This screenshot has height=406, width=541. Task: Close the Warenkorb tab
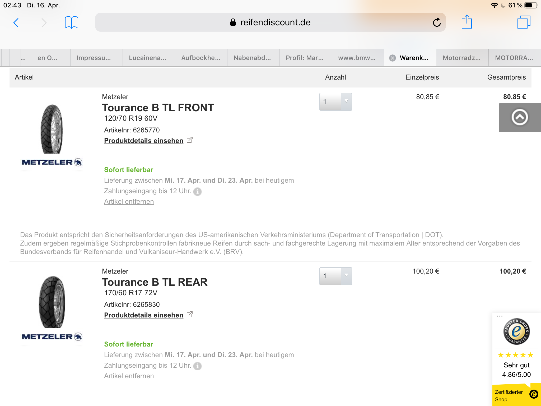click(x=393, y=58)
